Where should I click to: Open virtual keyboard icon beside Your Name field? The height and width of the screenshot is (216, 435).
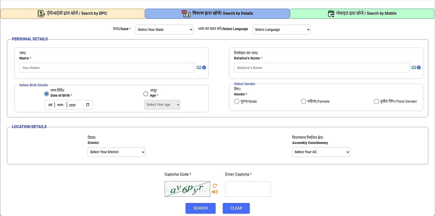point(199,68)
